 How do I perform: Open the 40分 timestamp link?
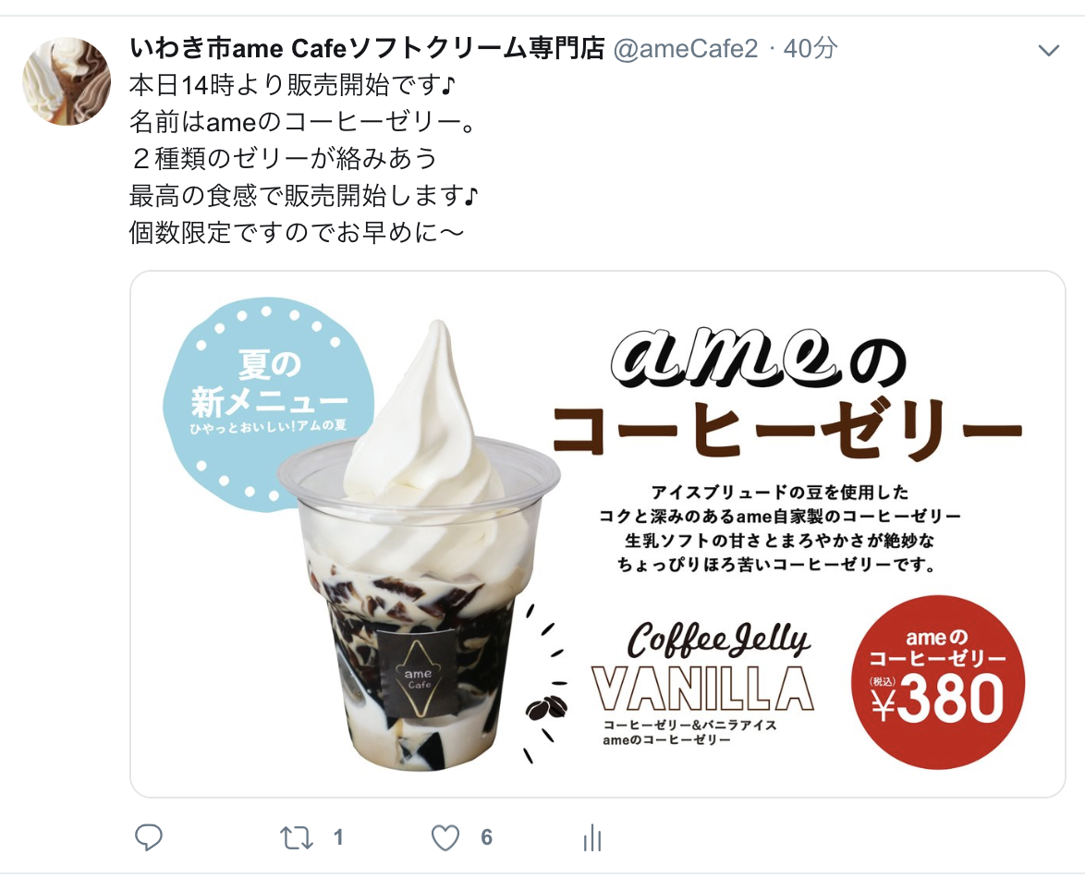[x=811, y=48]
